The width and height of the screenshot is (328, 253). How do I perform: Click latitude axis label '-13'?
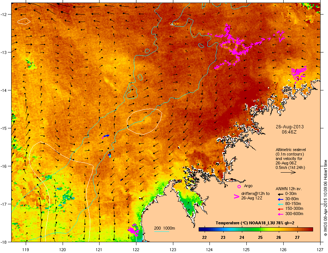[x=4, y=52]
